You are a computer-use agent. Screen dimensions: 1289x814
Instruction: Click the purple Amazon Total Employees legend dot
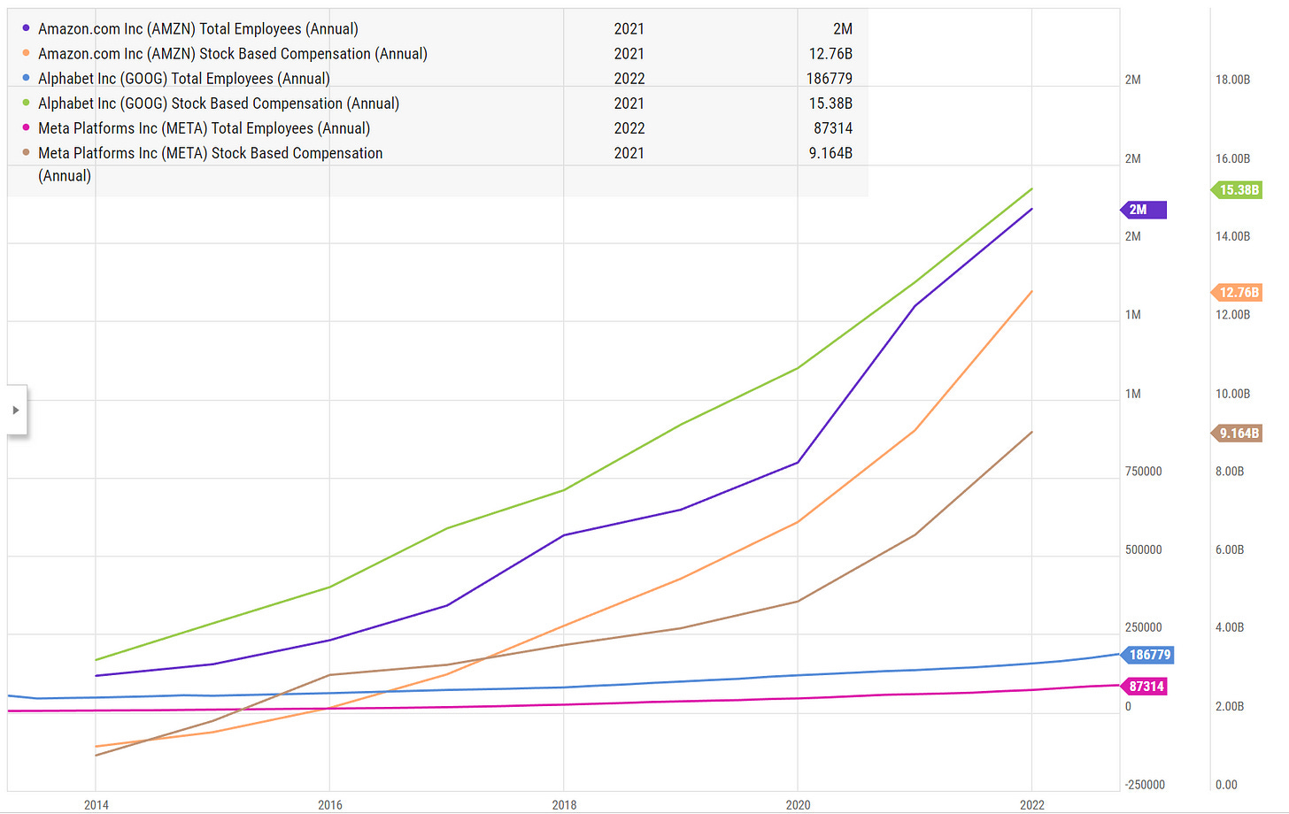pyautogui.click(x=27, y=28)
